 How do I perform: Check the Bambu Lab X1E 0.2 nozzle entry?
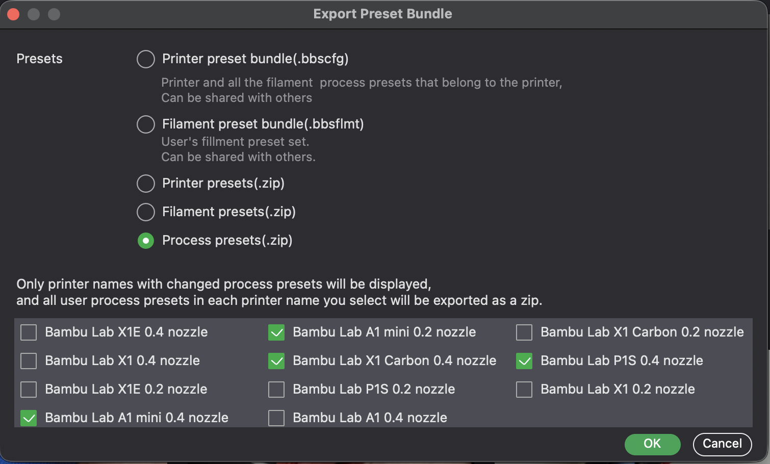[x=28, y=390]
